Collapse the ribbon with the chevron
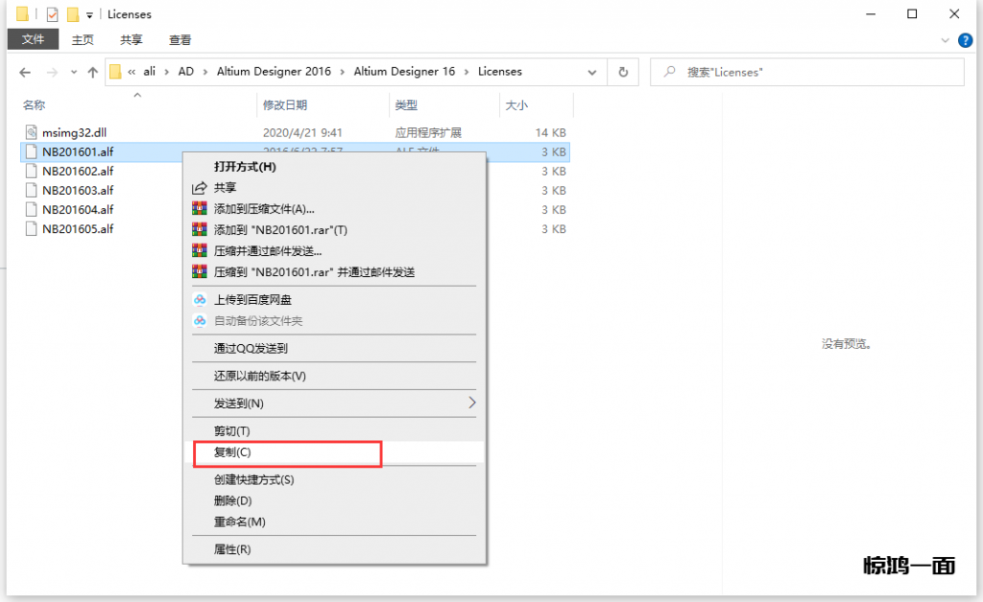This screenshot has height=602, width=983. [x=945, y=40]
